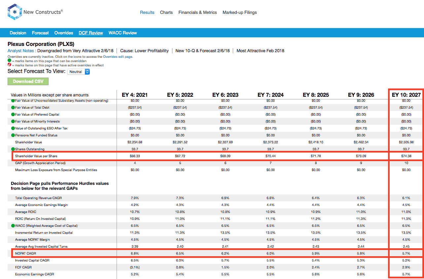Click the $66.33 per-share value for 2021

(135, 156)
